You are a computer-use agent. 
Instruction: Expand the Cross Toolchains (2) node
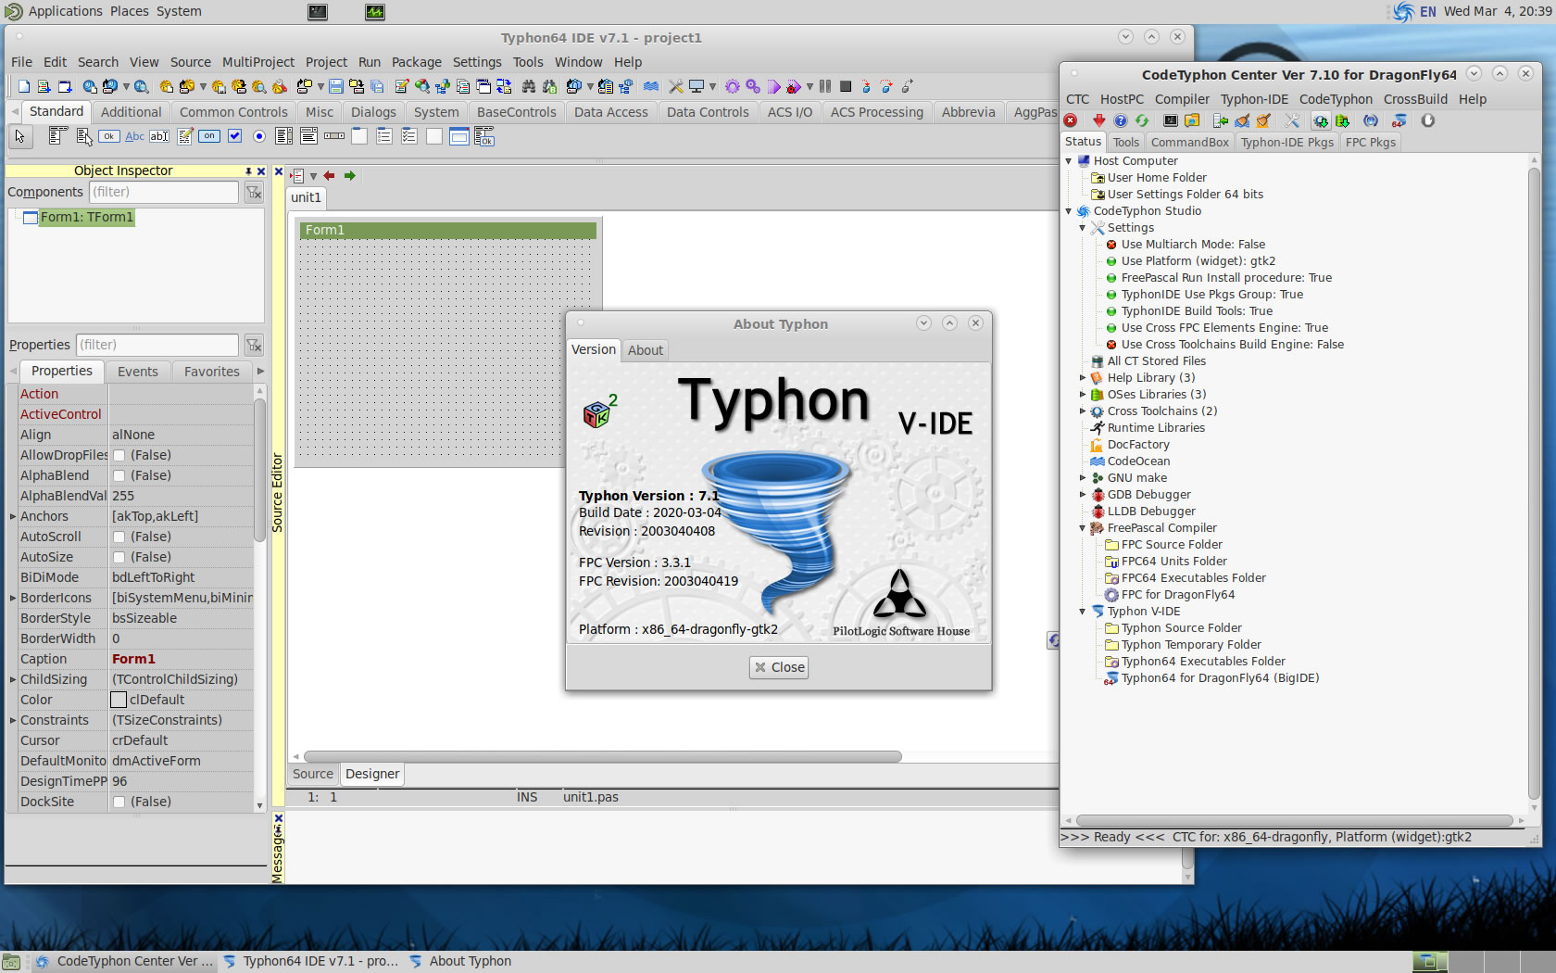[1083, 411]
